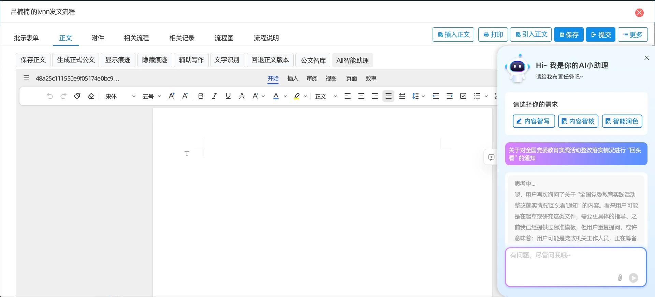
Task: Click the strikethrough text icon
Action: tap(242, 96)
